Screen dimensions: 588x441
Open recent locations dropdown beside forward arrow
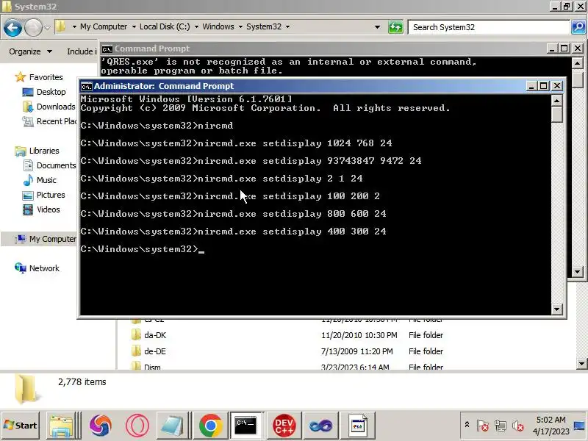click(x=47, y=27)
